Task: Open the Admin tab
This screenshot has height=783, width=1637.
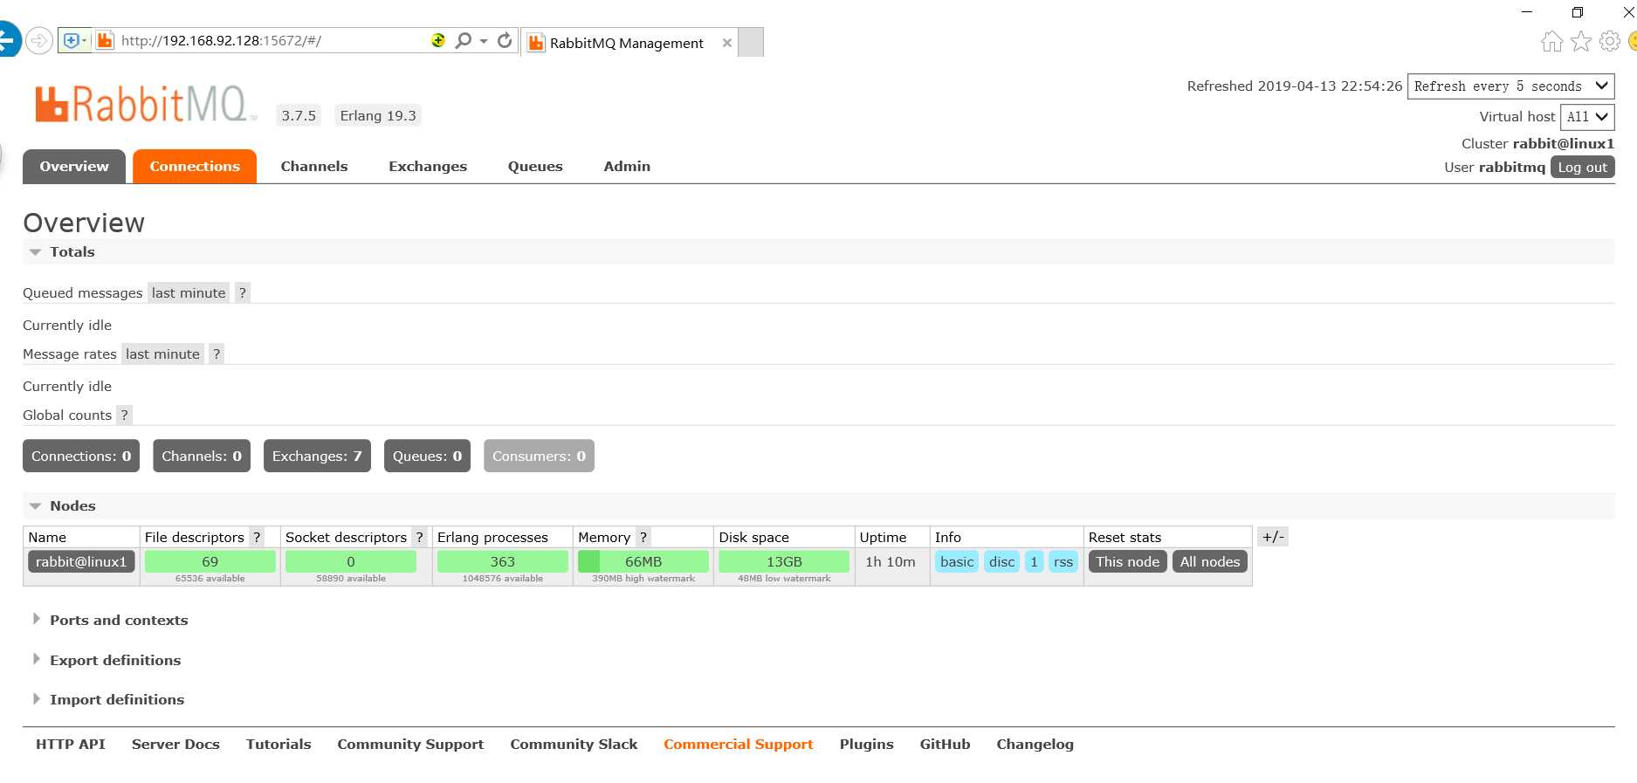Action: tap(627, 167)
